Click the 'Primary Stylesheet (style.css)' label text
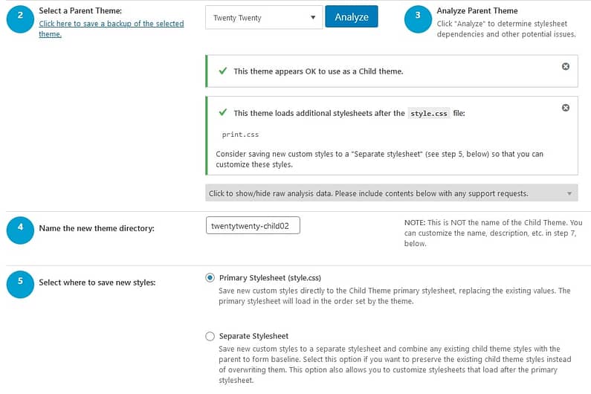 [x=270, y=278]
